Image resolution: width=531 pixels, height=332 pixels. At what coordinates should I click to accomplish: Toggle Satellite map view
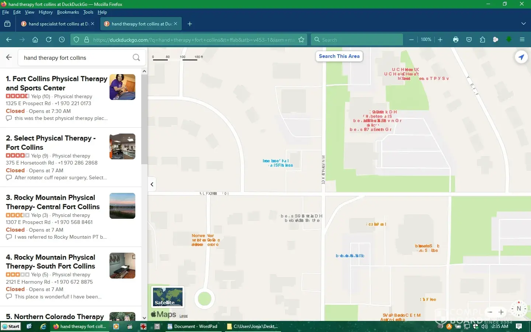(x=168, y=297)
